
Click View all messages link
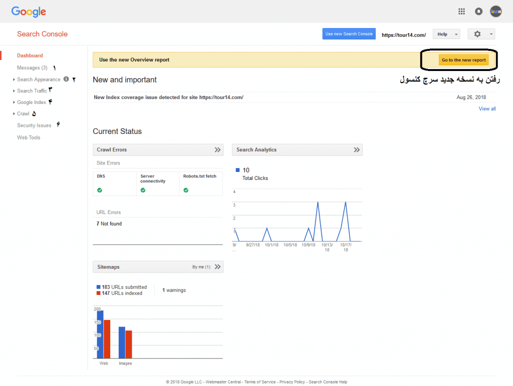click(487, 108)
